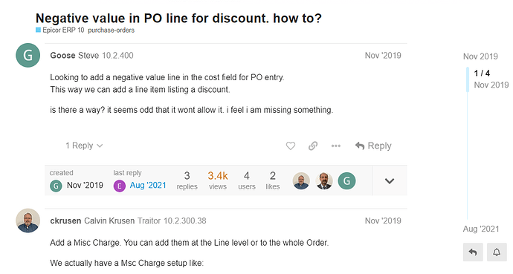Open the purchase-orders tag
The image size is (513, 274).
click(112, 30)
